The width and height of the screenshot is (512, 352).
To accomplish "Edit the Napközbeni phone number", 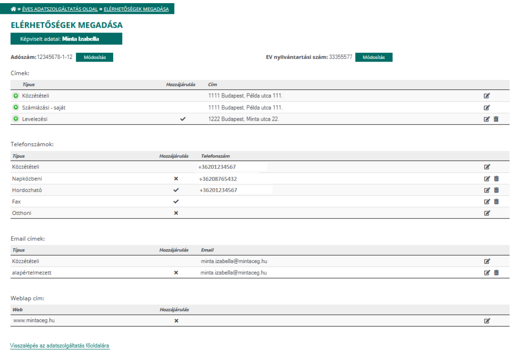I will pyautogui.click(x=487, y=179).
